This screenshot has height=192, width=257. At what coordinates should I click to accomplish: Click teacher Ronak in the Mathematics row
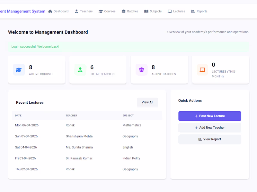click(70, 125)
